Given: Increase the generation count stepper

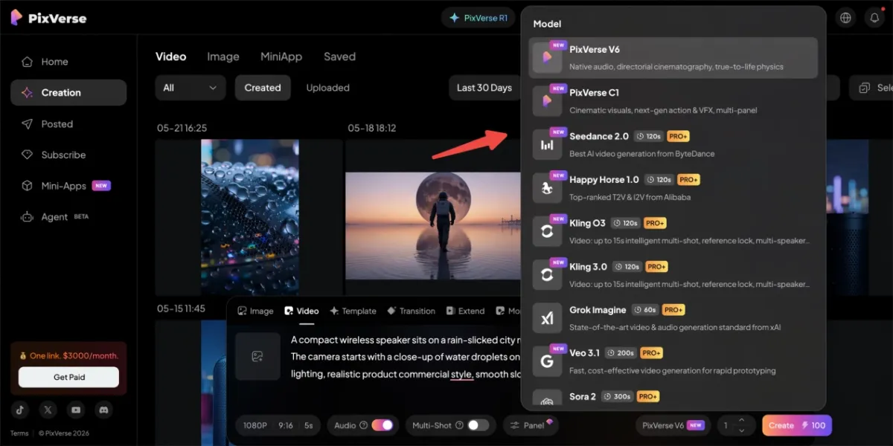Looking at the screenshot, I should [741, 421].
